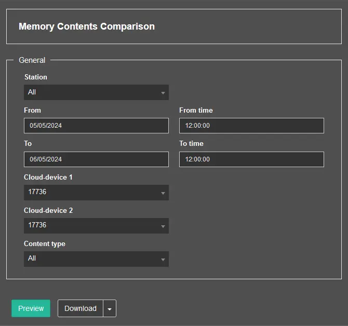Focus the To date field 06/05/2024
Screen dimensions: 348x326
96,159
